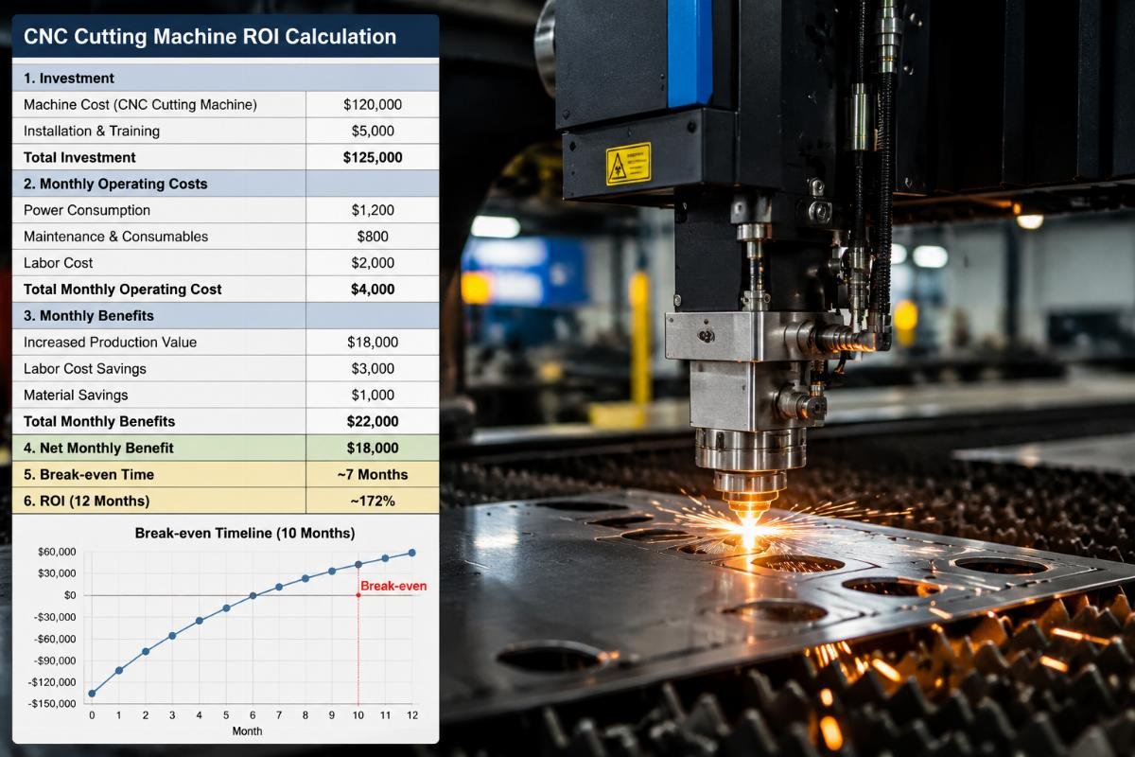Click the "$4,000" total operating cost value

click(x=373, y=290)
